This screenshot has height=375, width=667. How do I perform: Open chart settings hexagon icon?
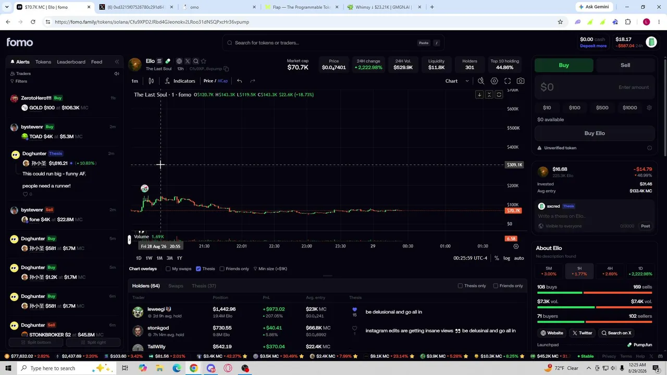[x=494, y=81]
